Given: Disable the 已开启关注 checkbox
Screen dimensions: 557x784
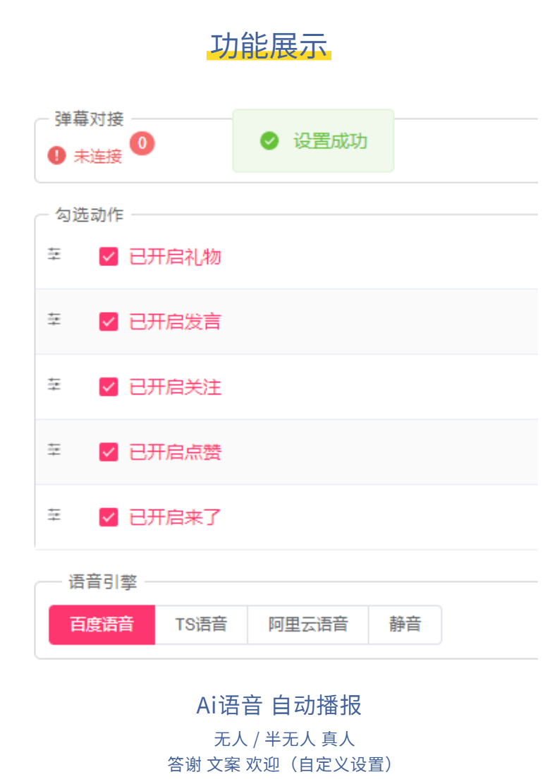Looking at the screenshot, I should click(x=109, y=387).
